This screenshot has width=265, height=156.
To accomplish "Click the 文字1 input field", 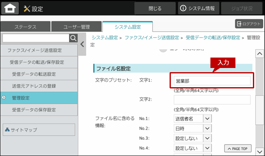I will (212, 81).
